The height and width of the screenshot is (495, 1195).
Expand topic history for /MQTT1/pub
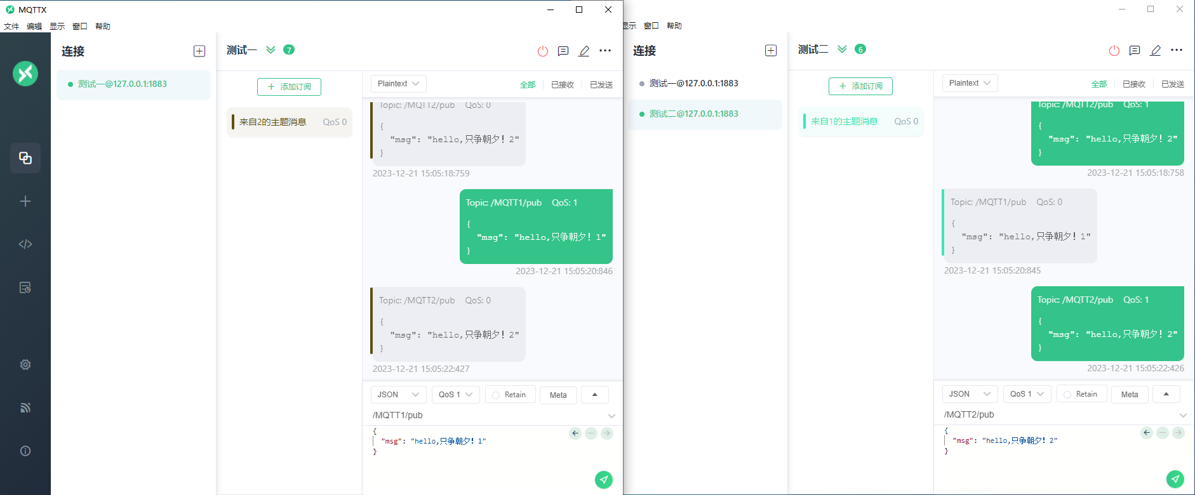click(611, 416)
